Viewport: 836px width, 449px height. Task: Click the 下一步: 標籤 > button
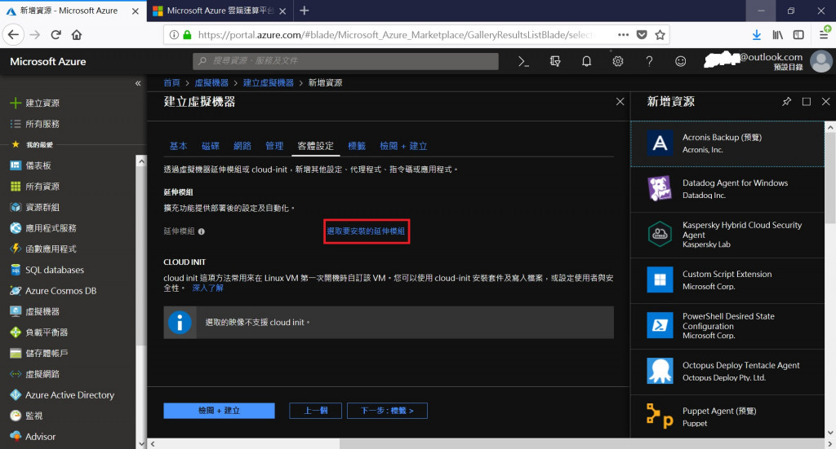point(387,411)
